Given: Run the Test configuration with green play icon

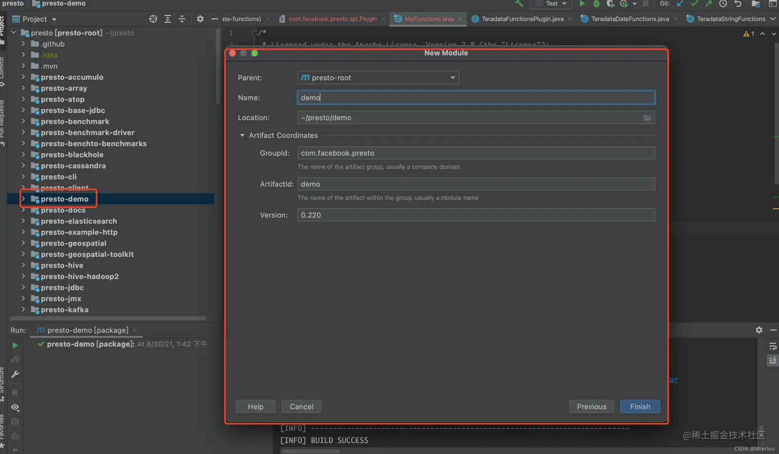Looking at the screenshot, I should point(582,4).
